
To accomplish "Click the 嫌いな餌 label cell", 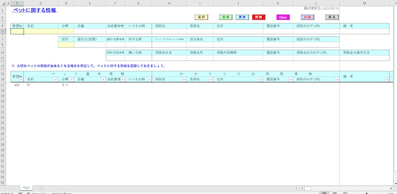I will pos(138,53).
